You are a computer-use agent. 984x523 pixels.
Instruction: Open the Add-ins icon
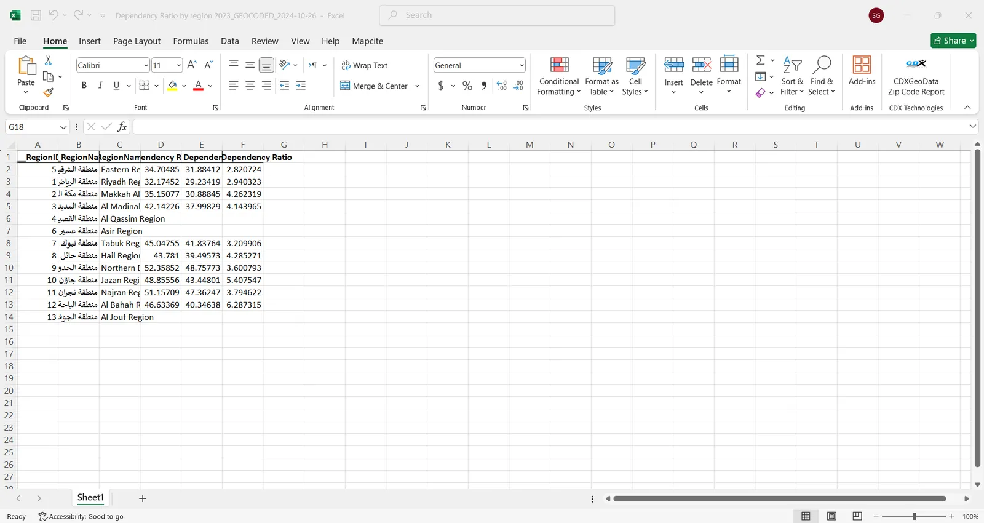(x=862, y=70)
